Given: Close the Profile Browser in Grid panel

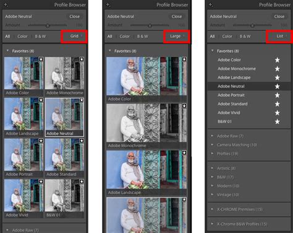Looking at the screenshot, I should [x=74, y=17].
